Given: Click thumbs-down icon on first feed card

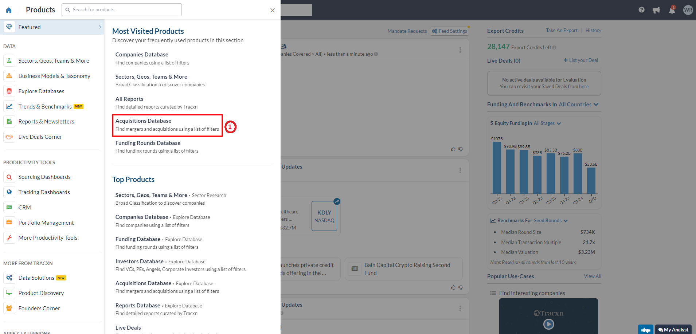Looking at the screenshot, I should click(x=461, y=149).
